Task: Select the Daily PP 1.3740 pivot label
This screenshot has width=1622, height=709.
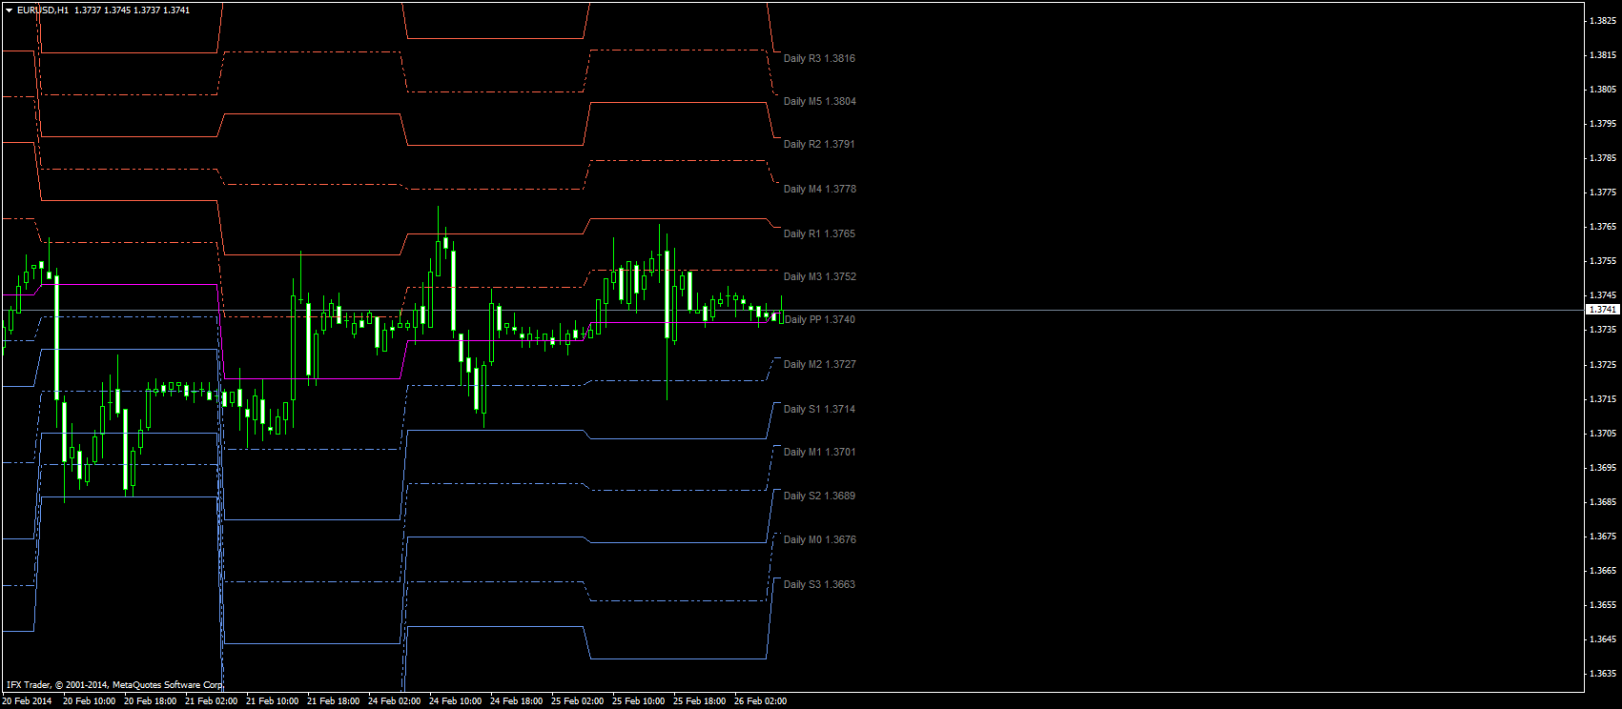Action: click(819, 319)
